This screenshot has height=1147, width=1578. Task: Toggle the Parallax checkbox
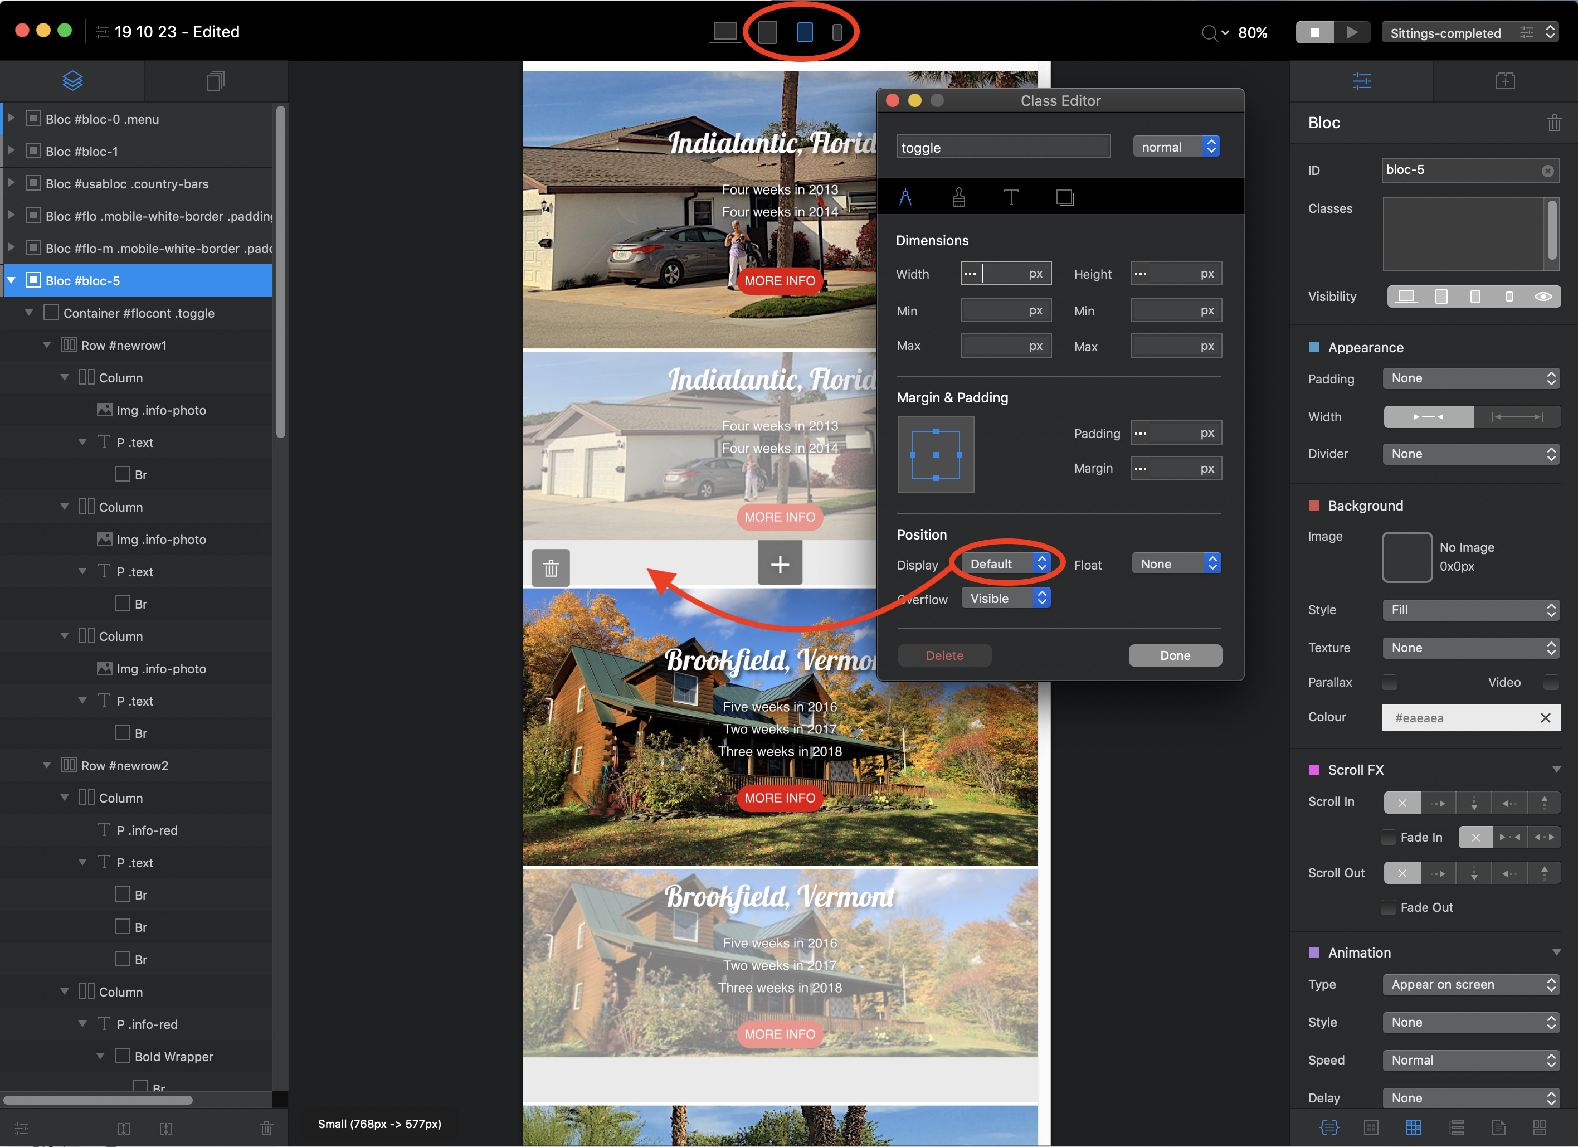pos(1390,682)
